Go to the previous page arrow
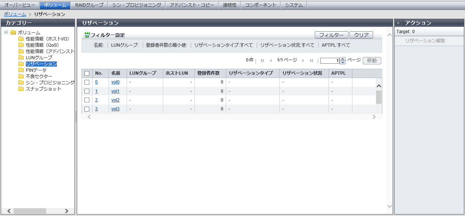This screenshot has width=465, height=216. pyautogui.click(x=271, y=61)
